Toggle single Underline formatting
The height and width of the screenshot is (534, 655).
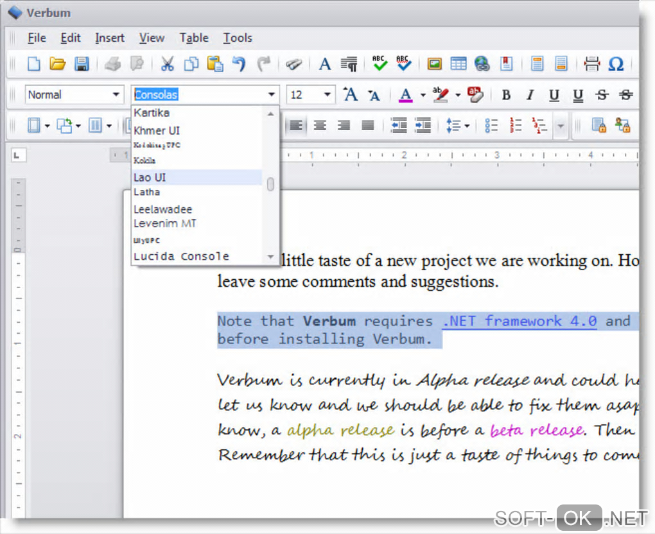click(x=554, y=95)
